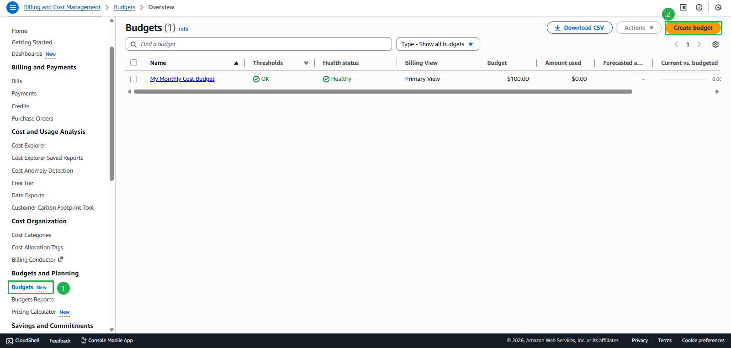Click the horizontal table scrollbar

click(x=383, y=92)
